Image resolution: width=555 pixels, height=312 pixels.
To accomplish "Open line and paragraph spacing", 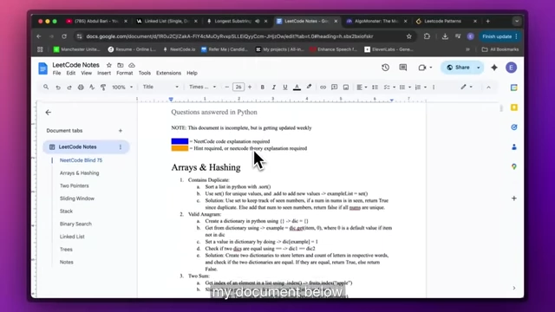I will pos(375,87).
